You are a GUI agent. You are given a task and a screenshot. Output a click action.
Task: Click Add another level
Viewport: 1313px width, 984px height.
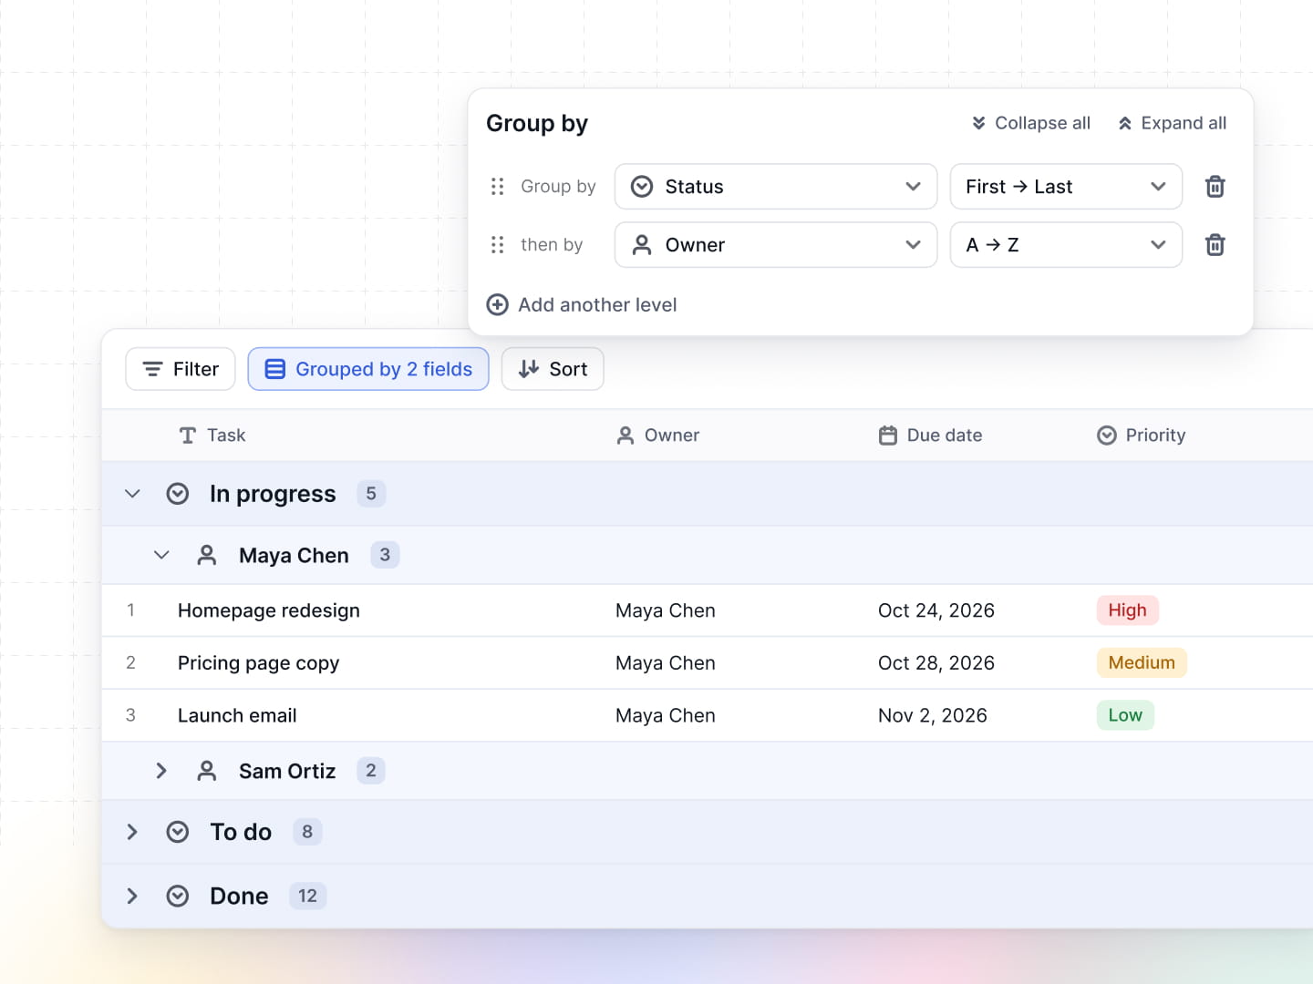[x=582, y=304]
